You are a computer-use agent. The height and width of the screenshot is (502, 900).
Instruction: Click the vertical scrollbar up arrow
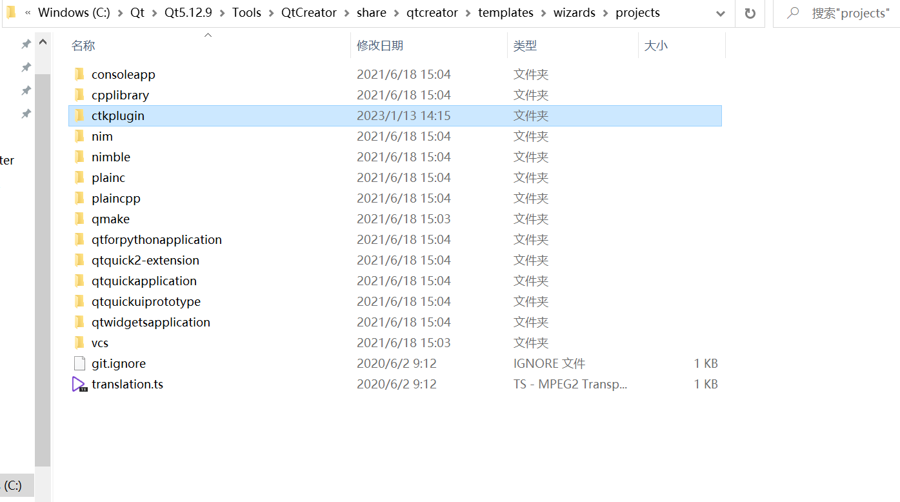click(x=43, y=41)
